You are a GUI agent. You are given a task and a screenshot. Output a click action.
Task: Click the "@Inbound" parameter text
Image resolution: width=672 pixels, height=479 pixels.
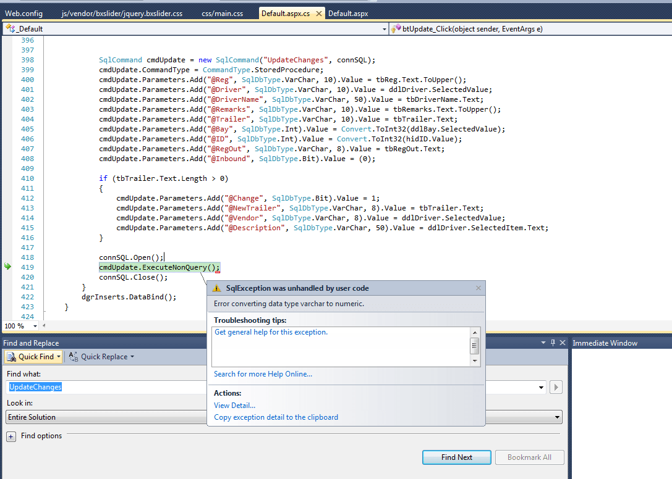(228, 159)
